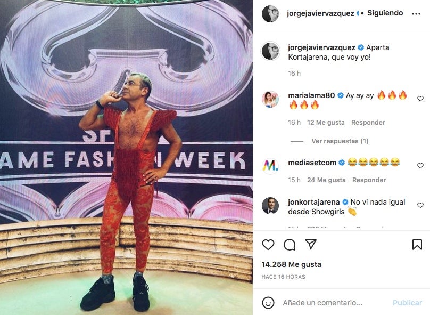430x315 pixels.
Task: Like jonkortajarena's comment heart
Action: (420, 205)
